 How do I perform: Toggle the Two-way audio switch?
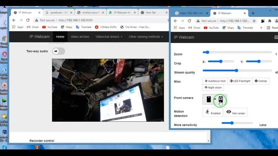pyautogui.click(x=59, y=51)
